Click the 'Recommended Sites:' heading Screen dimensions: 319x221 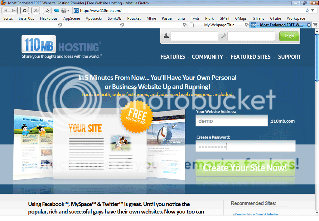(253, 203)
